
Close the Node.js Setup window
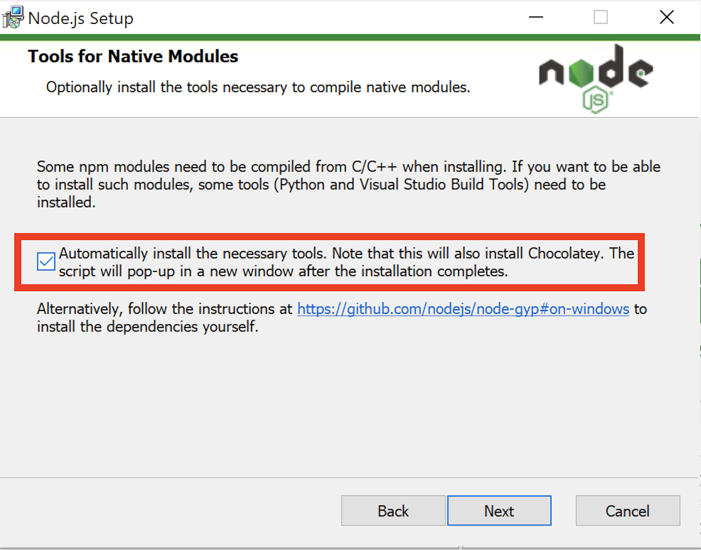click(666, 17)
